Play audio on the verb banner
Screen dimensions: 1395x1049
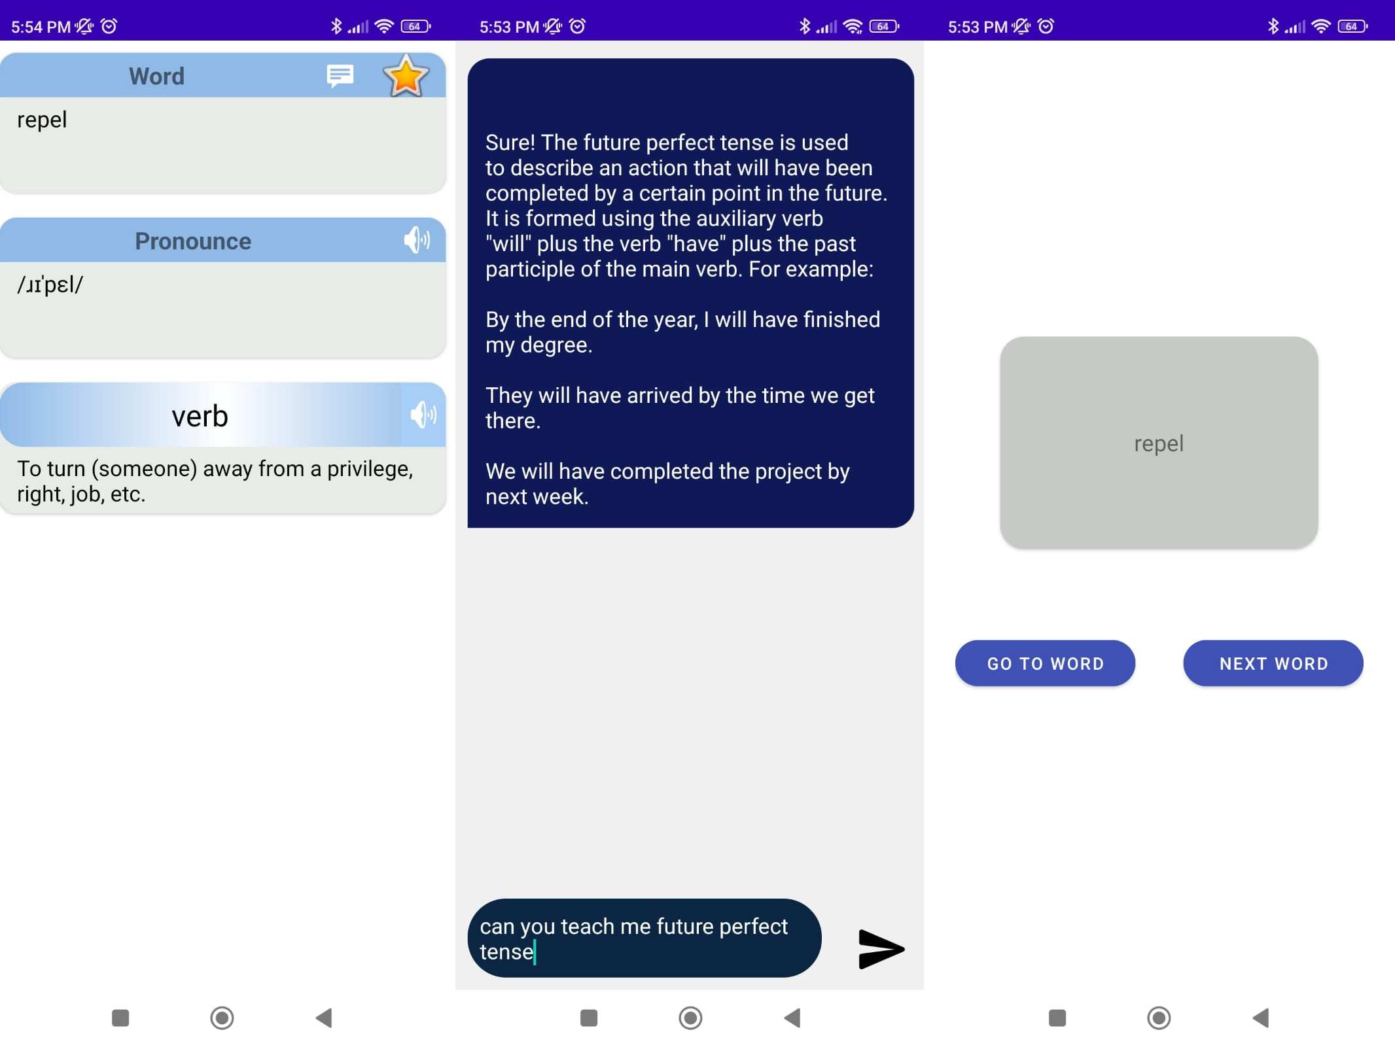423,415
